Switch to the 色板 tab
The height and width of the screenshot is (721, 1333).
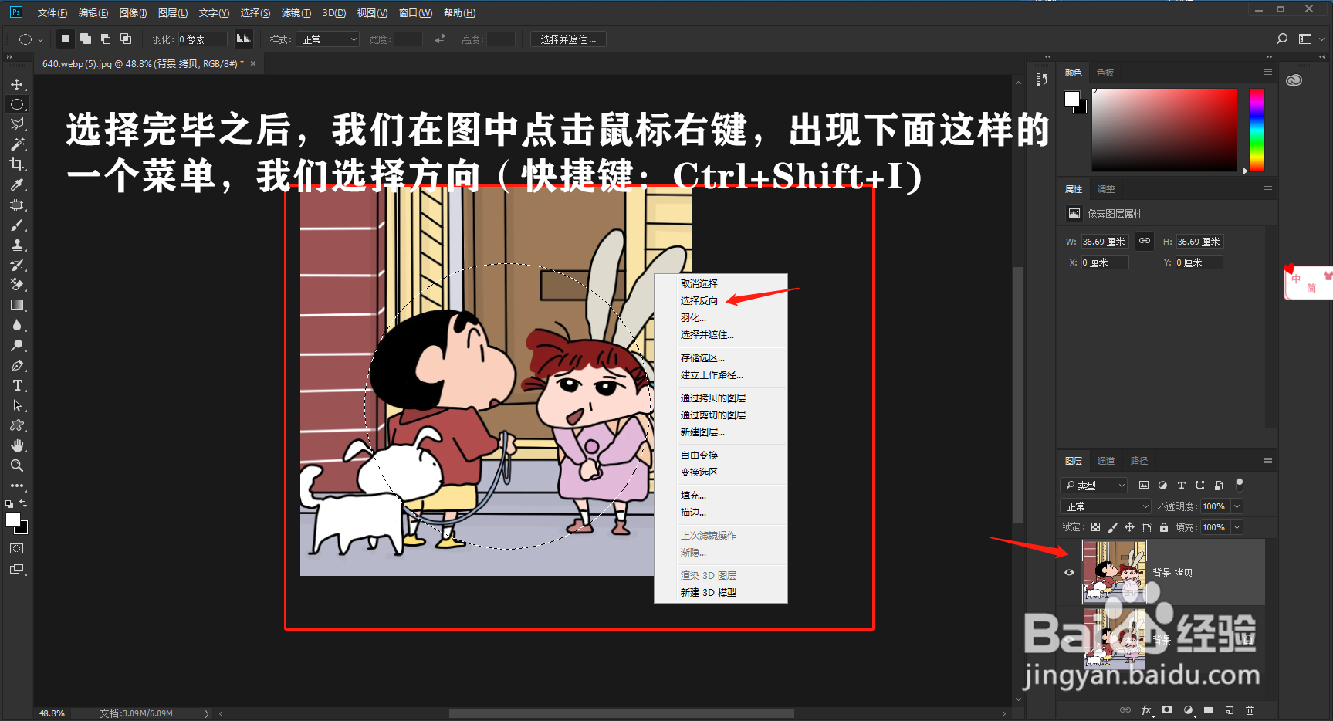tap(1105, 73)
